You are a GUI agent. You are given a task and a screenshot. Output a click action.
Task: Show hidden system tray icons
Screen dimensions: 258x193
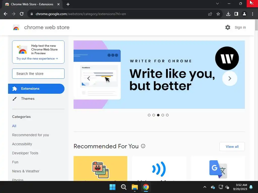click(x=205, y=187)
